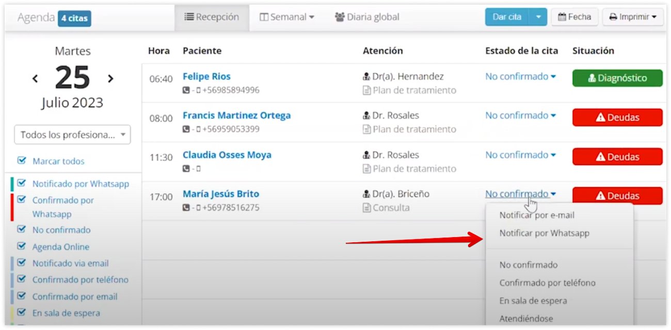This screenshot has height=330, width=671.
Task: Select Notificar por Whatsapp in the menu
Action: [544, 233]
